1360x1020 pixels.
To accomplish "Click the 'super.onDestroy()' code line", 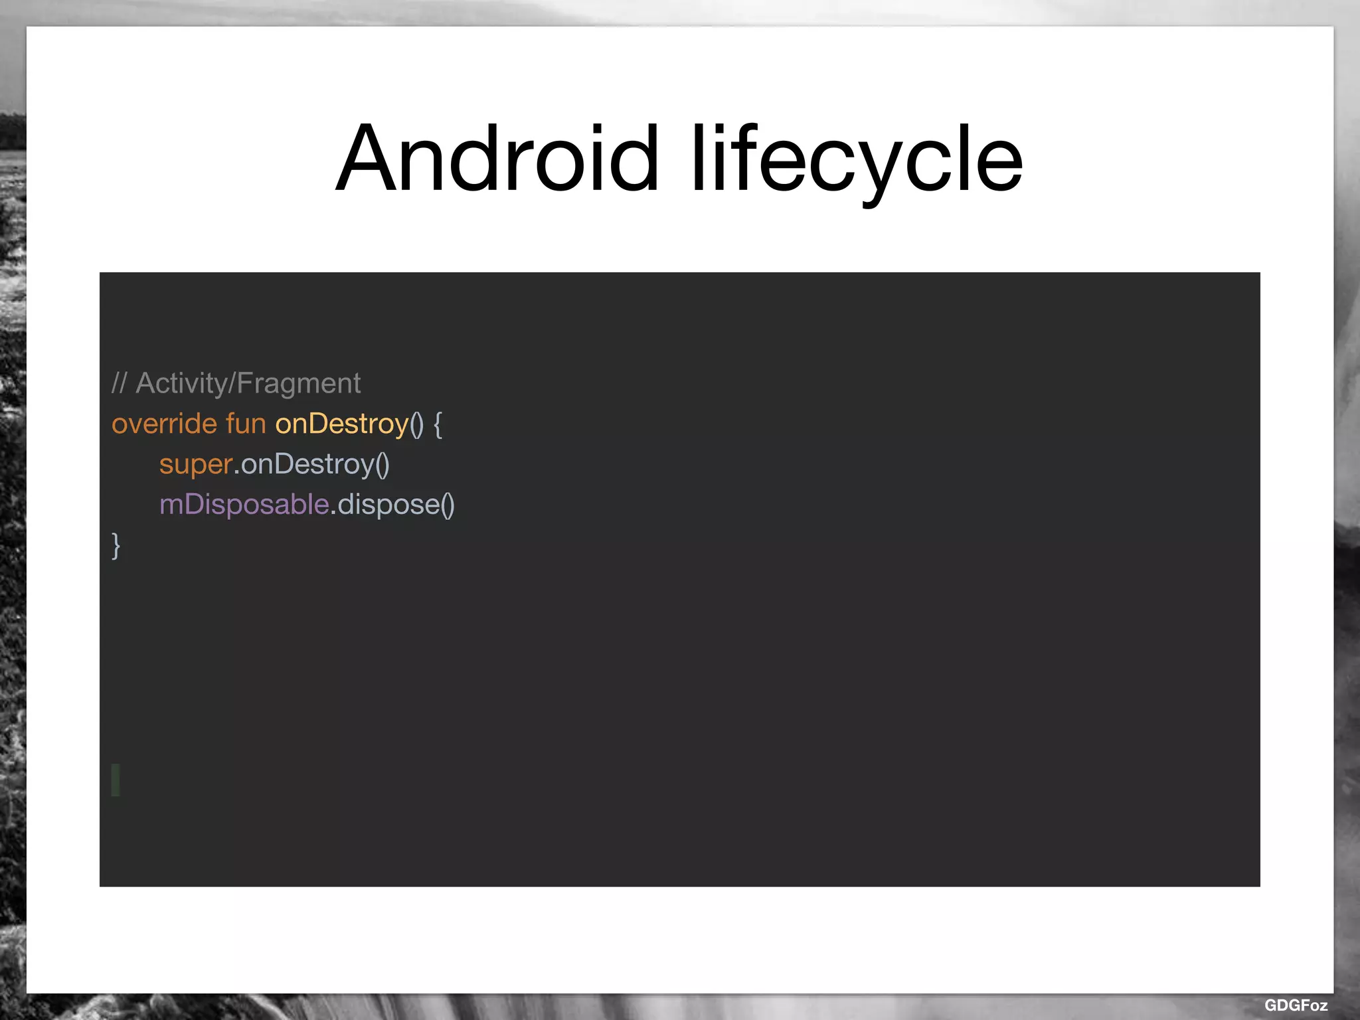I will [274, 464].
